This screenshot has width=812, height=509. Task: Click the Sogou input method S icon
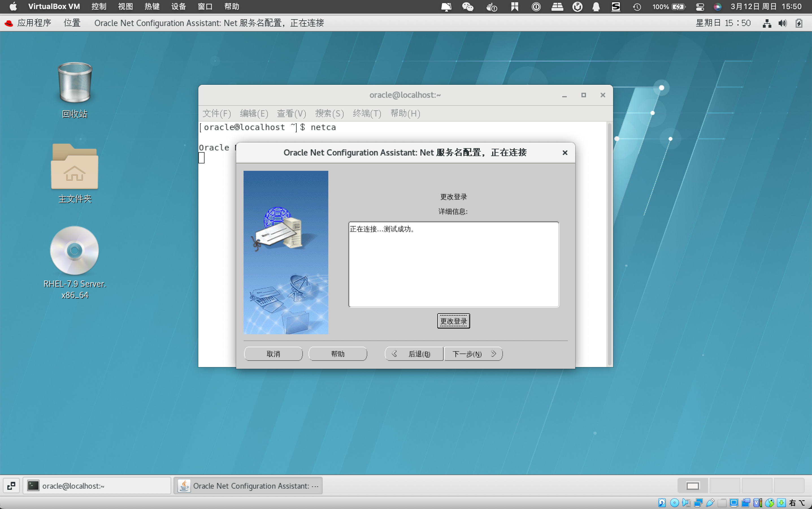click(616, 7)
